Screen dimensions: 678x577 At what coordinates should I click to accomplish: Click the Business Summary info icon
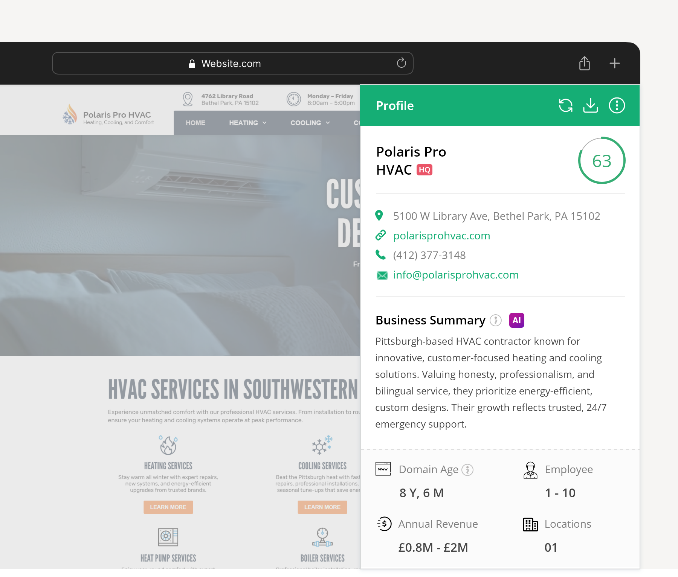coord(495,320)
